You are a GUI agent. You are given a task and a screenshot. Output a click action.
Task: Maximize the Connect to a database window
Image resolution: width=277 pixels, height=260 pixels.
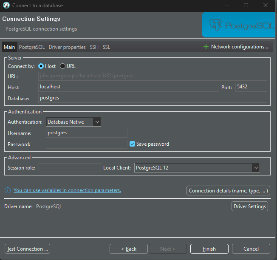[246, 5]
